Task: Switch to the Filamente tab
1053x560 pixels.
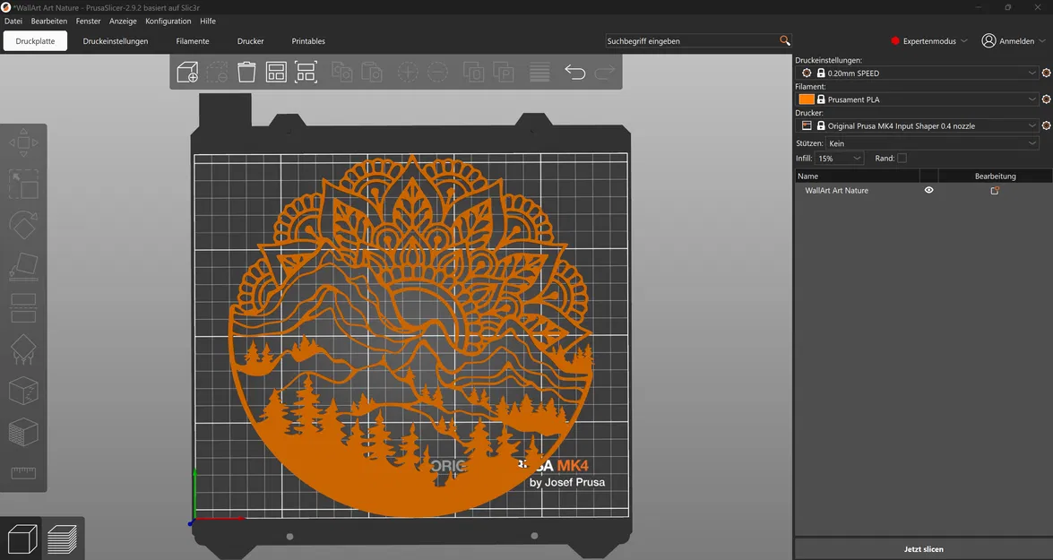Action: [193, 41]
